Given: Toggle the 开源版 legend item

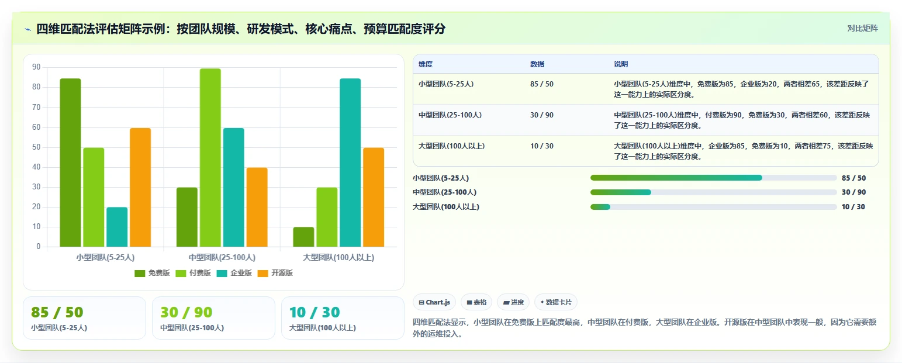Looking at the screenshot, I should tap(275, 273).
